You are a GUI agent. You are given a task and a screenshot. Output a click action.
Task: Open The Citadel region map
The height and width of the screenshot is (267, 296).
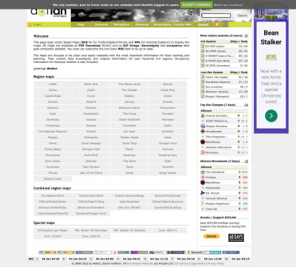click(129, 90)
